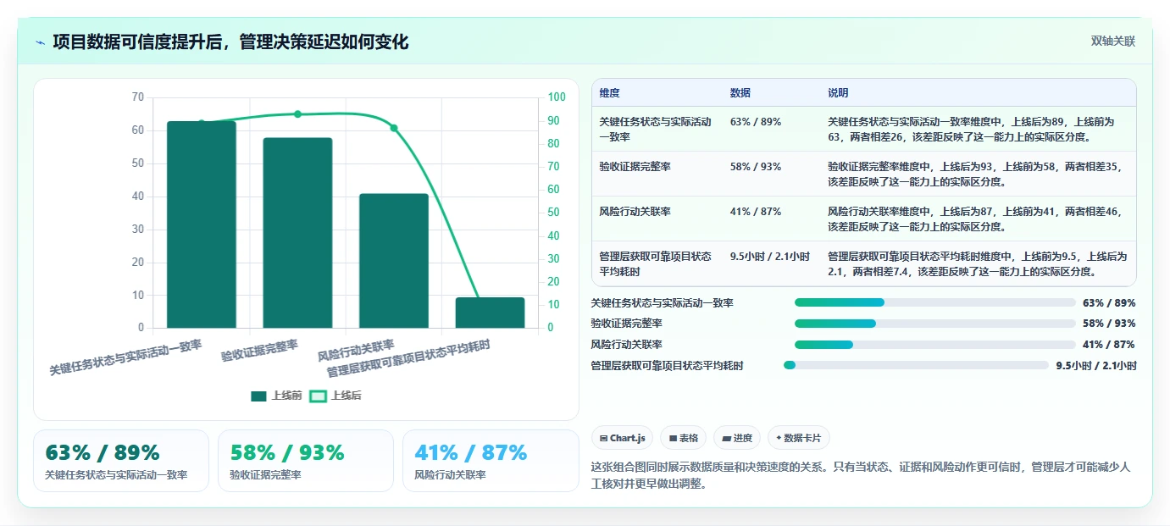Click the Chart.js chip
The height and width of the screenshot is (526, 1170).
pyautogui.click(x=622, y=438)
